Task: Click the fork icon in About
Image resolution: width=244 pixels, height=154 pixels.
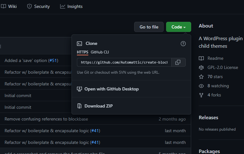Action: coord(201,95)
